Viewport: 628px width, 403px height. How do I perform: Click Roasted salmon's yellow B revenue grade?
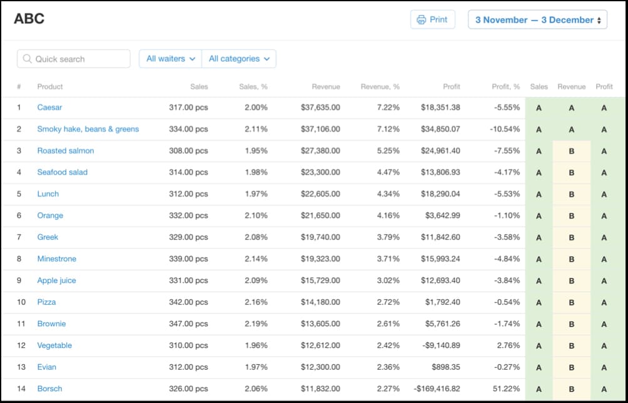coord(571,151)
